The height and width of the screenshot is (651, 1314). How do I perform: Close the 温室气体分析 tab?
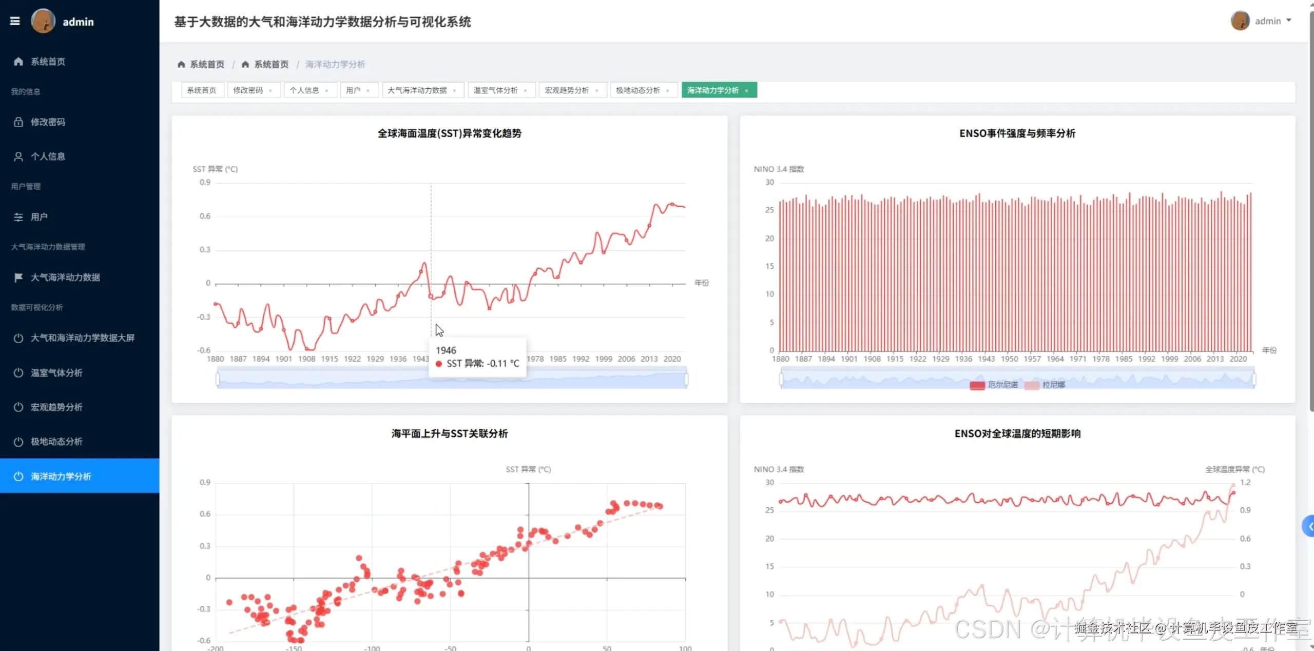click(526, 91)
